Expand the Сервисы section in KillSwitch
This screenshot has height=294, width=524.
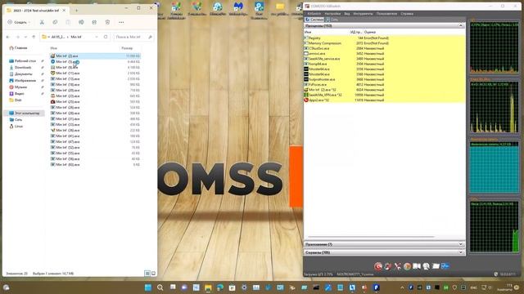click(461, 252)
